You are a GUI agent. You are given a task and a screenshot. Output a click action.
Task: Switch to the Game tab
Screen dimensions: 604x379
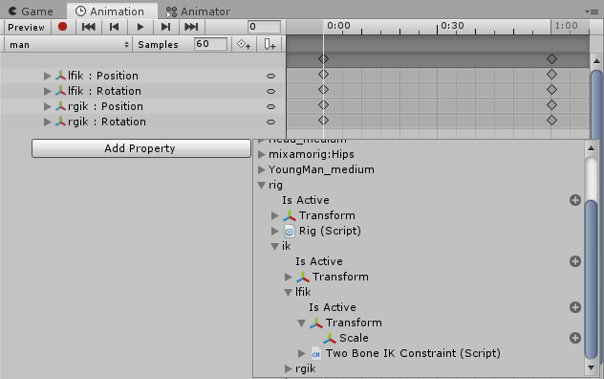(32, 11)
